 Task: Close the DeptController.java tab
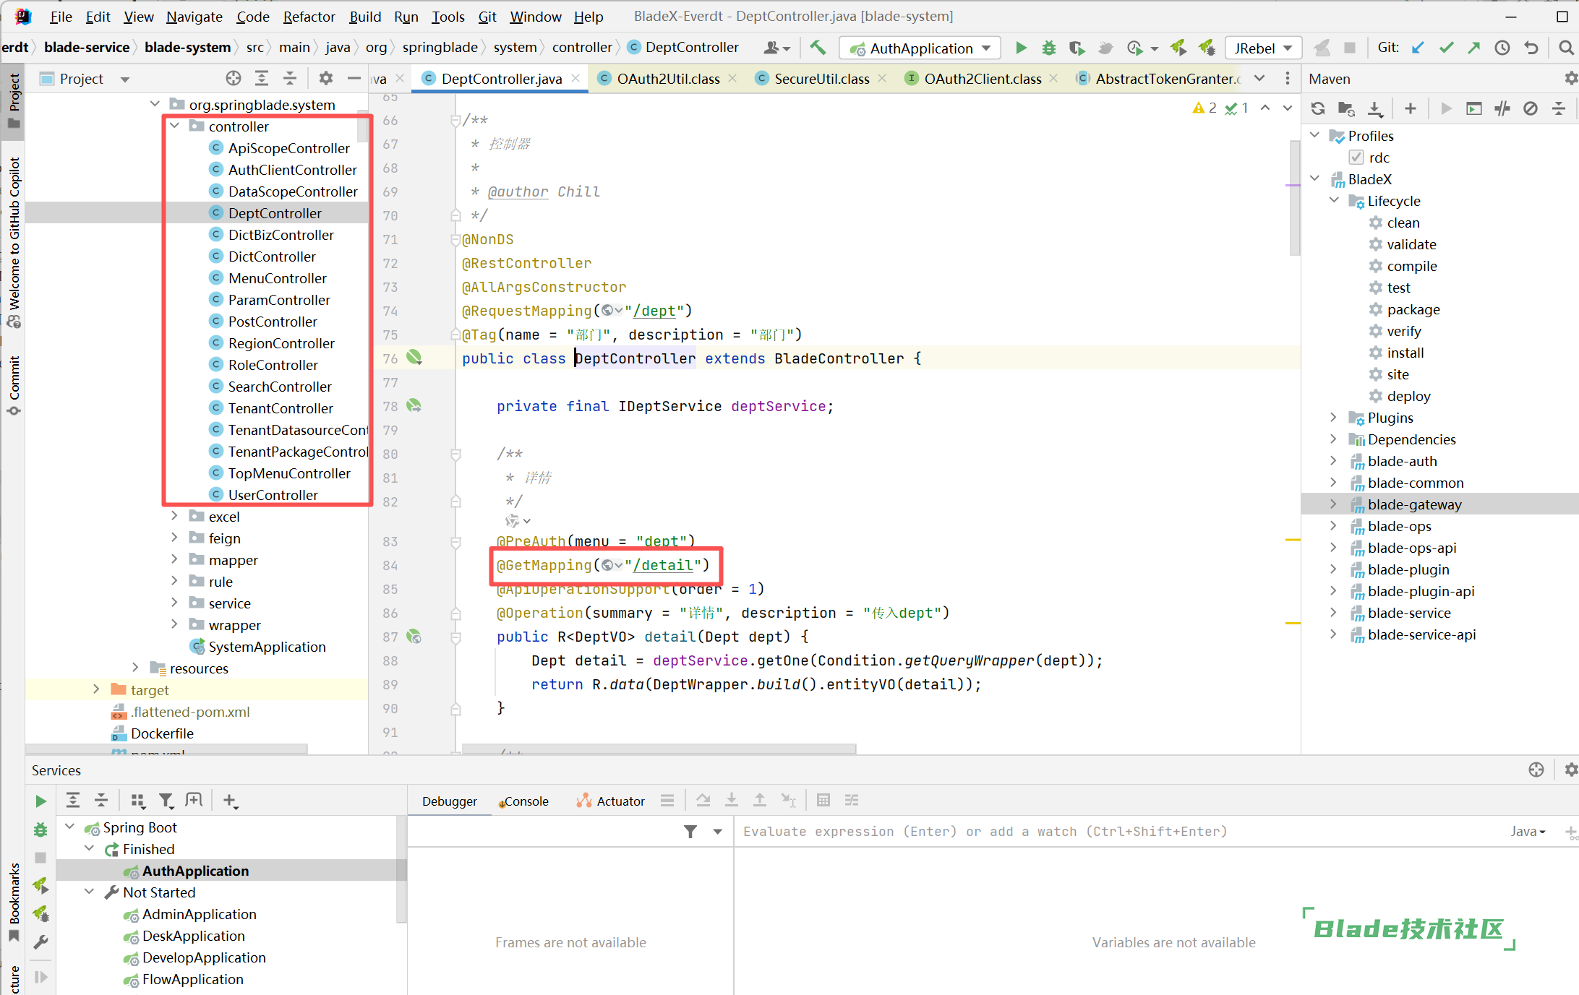[575, 78]
